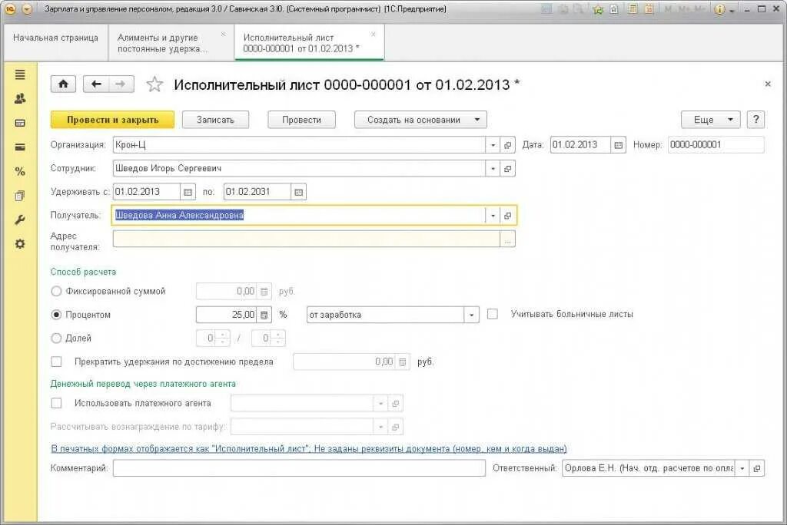
Task: Open the Еще menu dropdown
Action: coord(710,120)
